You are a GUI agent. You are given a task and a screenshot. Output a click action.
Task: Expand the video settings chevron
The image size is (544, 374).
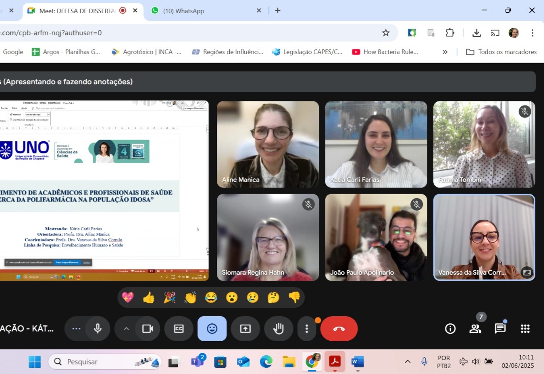click(x=126, y=329)
